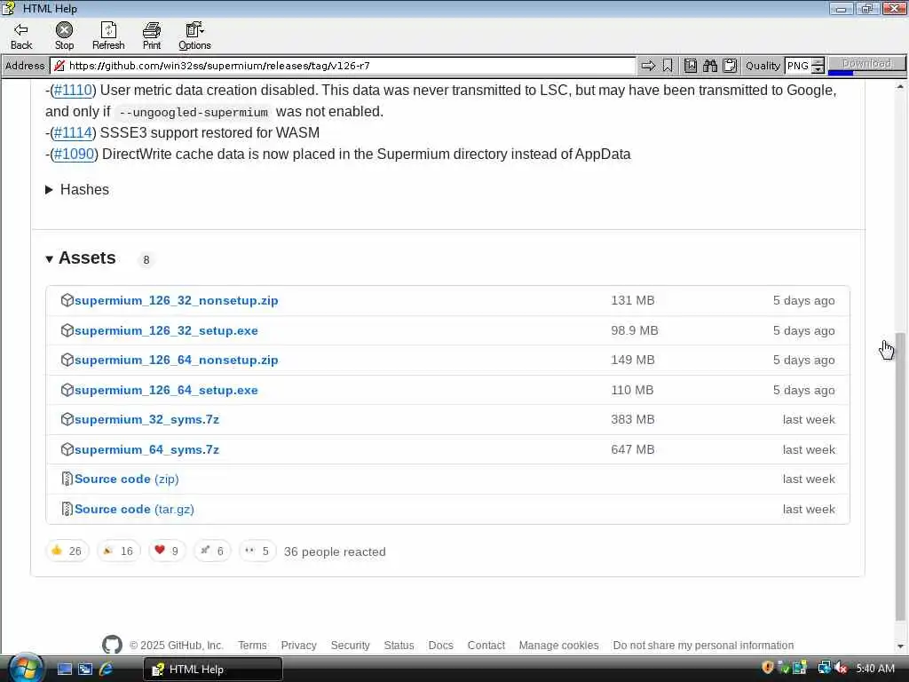Click Switch Windows quick launch icon
Image resolution: width=909 pixels, height=682 pixels.
85,669
